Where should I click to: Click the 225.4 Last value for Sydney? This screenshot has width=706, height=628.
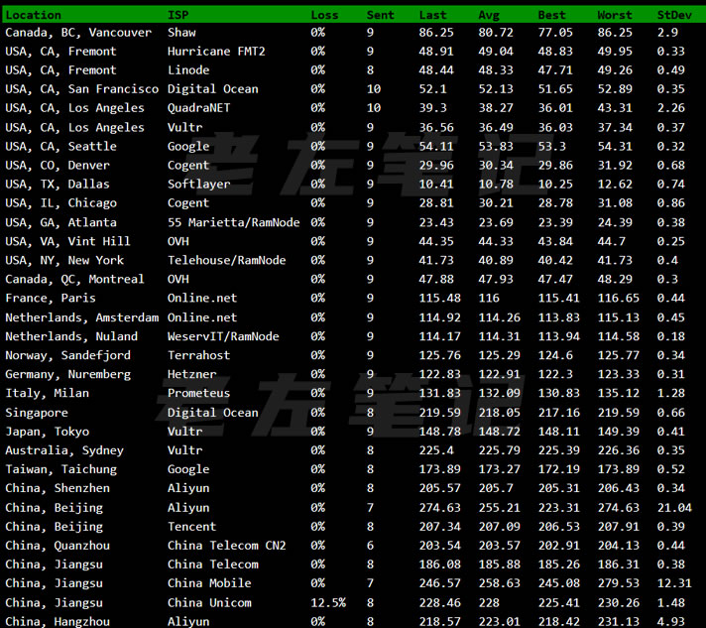(436, 450)
